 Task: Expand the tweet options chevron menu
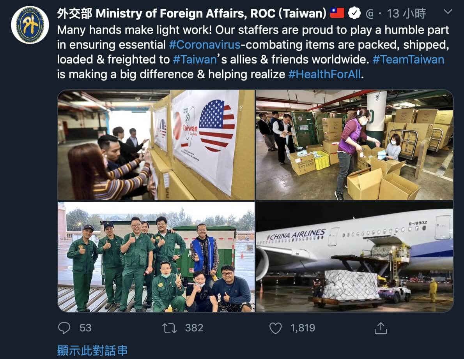click(x=448, y=12)
